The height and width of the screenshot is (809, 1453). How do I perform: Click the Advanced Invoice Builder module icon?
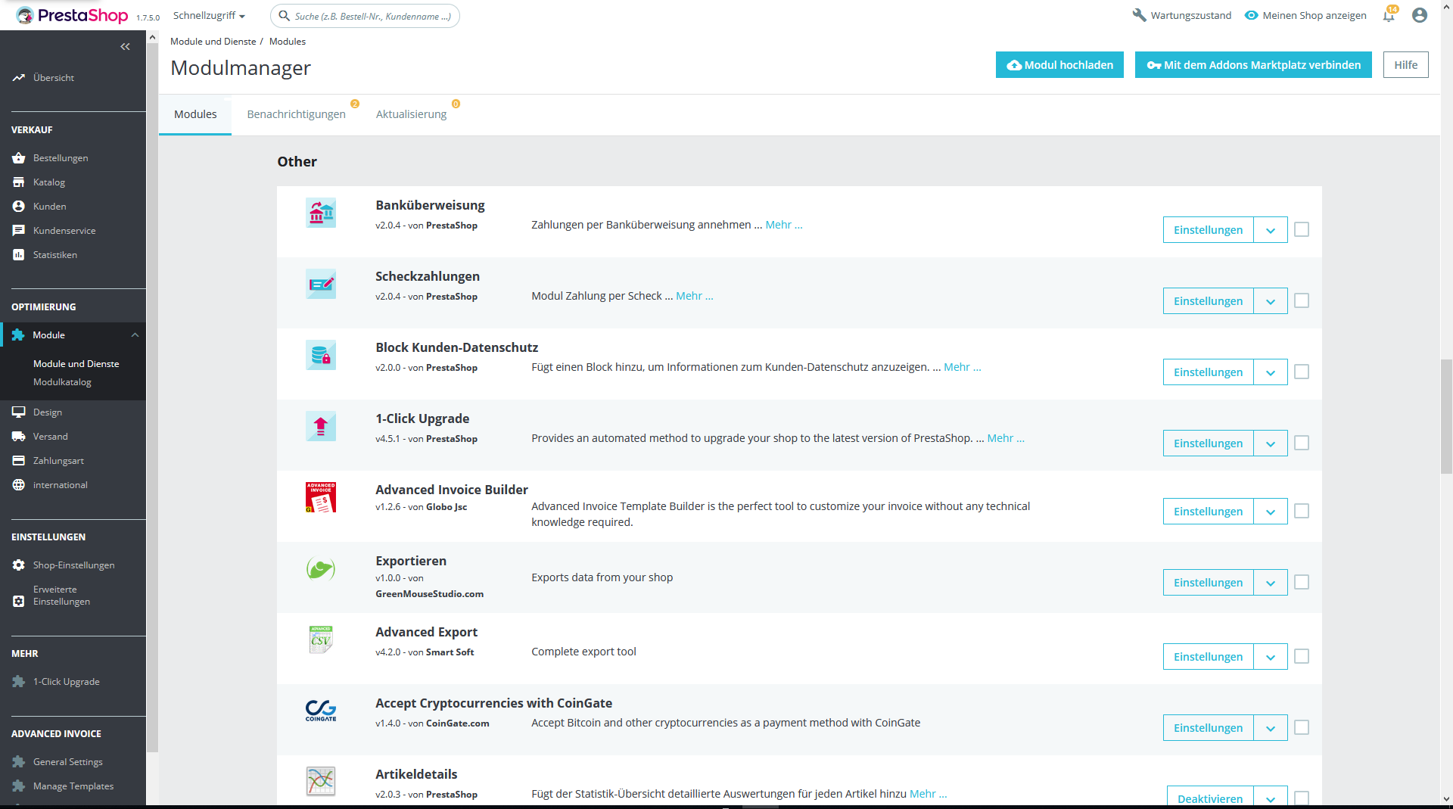(x=321, y=498)
